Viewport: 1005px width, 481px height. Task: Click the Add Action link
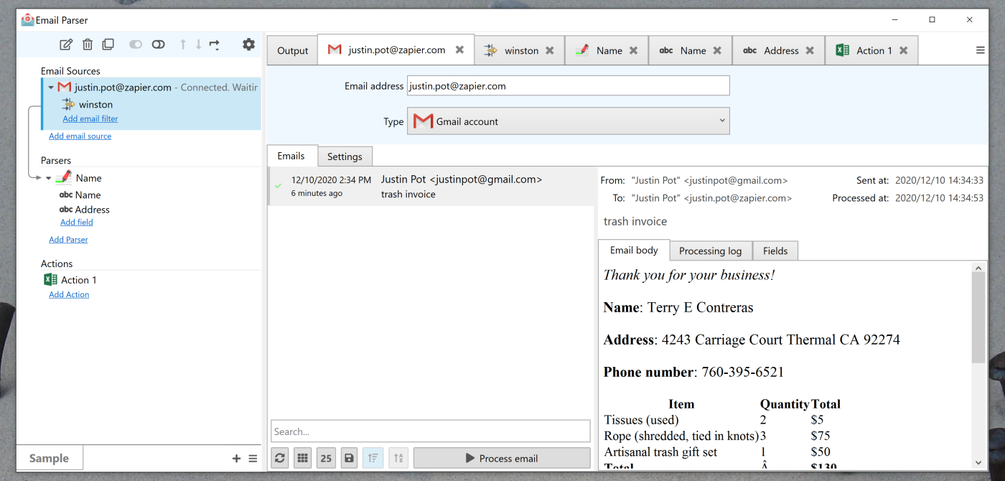click(69, 294)
